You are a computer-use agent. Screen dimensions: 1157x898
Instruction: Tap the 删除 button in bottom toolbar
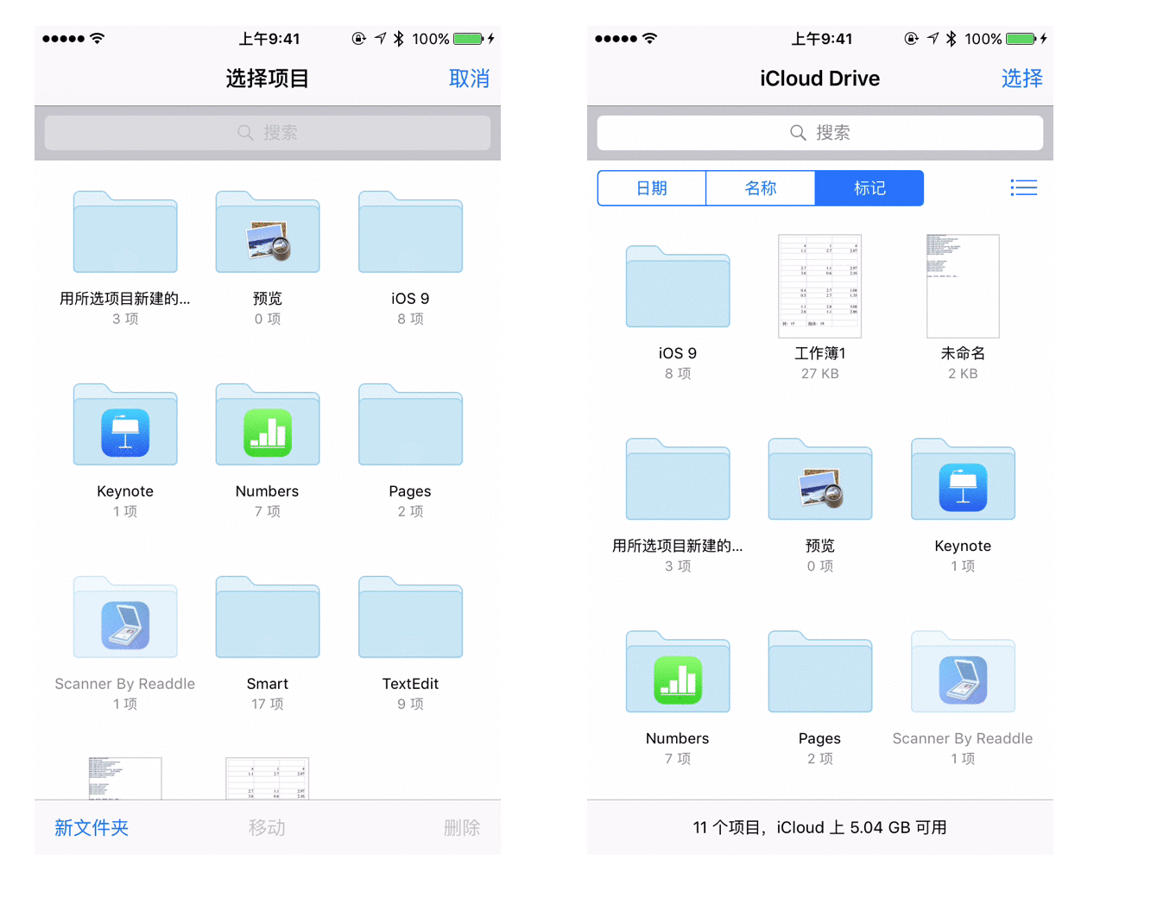[x=461, y=827]
